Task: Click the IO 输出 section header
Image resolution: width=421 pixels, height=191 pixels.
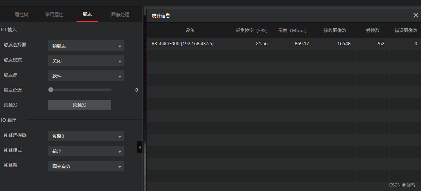Action: click(9, 120)
